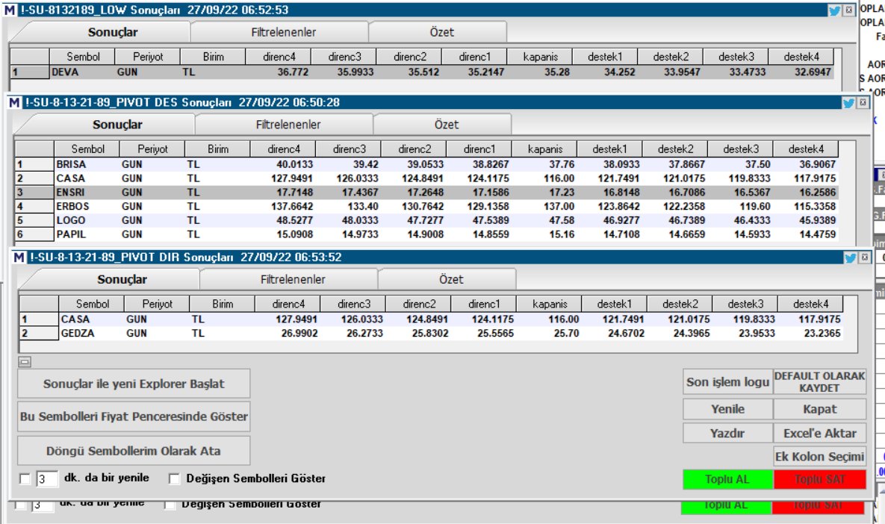Image resolution: width=885 pixels, height=524 pixels.
Task: Open the 'Son işlem logu' button
Action: tap(727, 382)
